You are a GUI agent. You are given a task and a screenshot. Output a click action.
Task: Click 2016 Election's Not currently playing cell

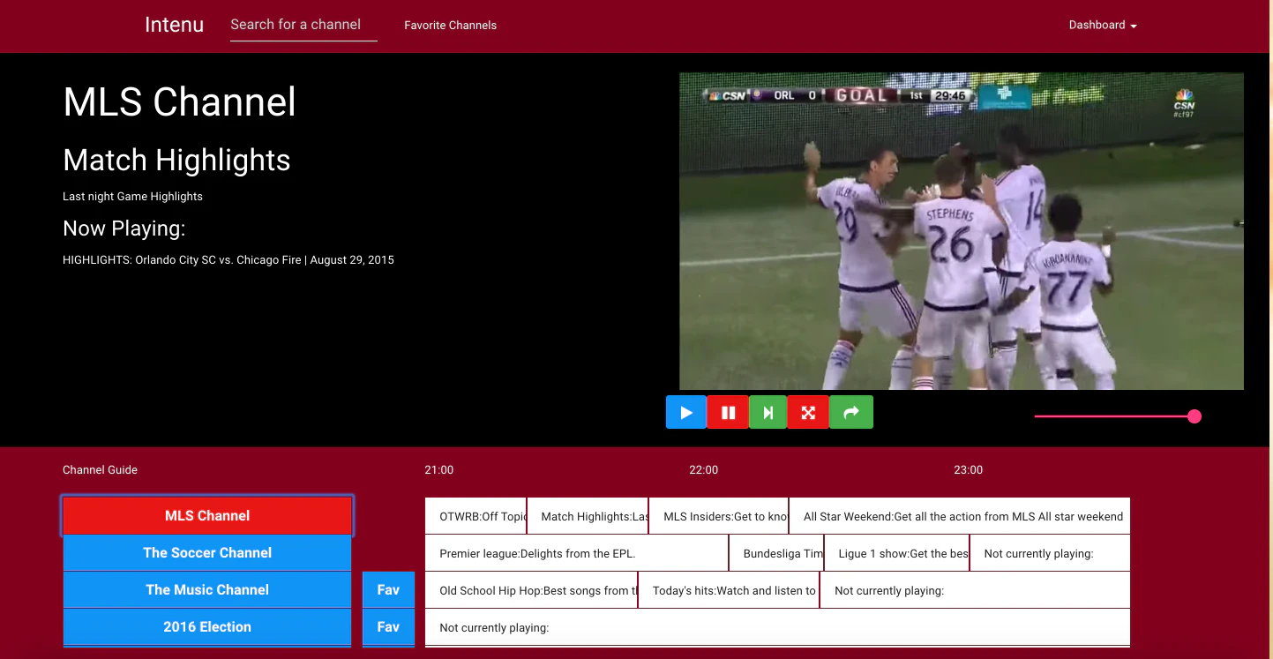pos(777,627)
